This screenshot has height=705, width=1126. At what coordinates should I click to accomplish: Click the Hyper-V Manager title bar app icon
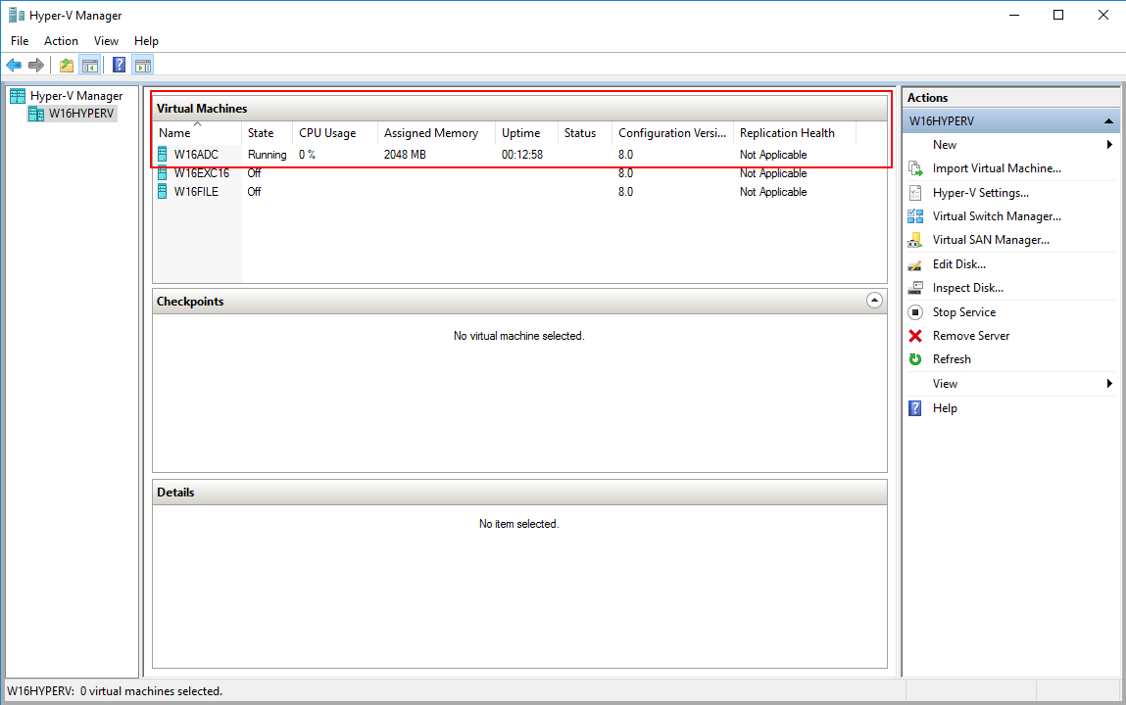(17, 15)
